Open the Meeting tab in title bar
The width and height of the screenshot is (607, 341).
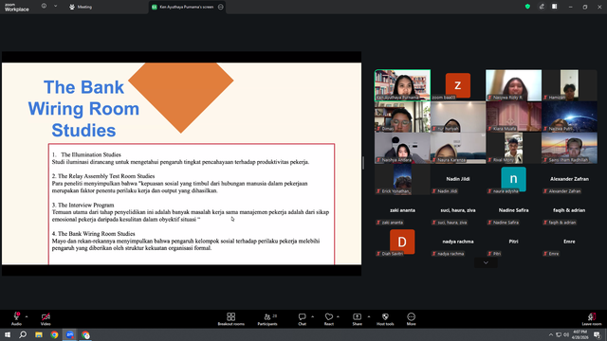pos(81,7)
